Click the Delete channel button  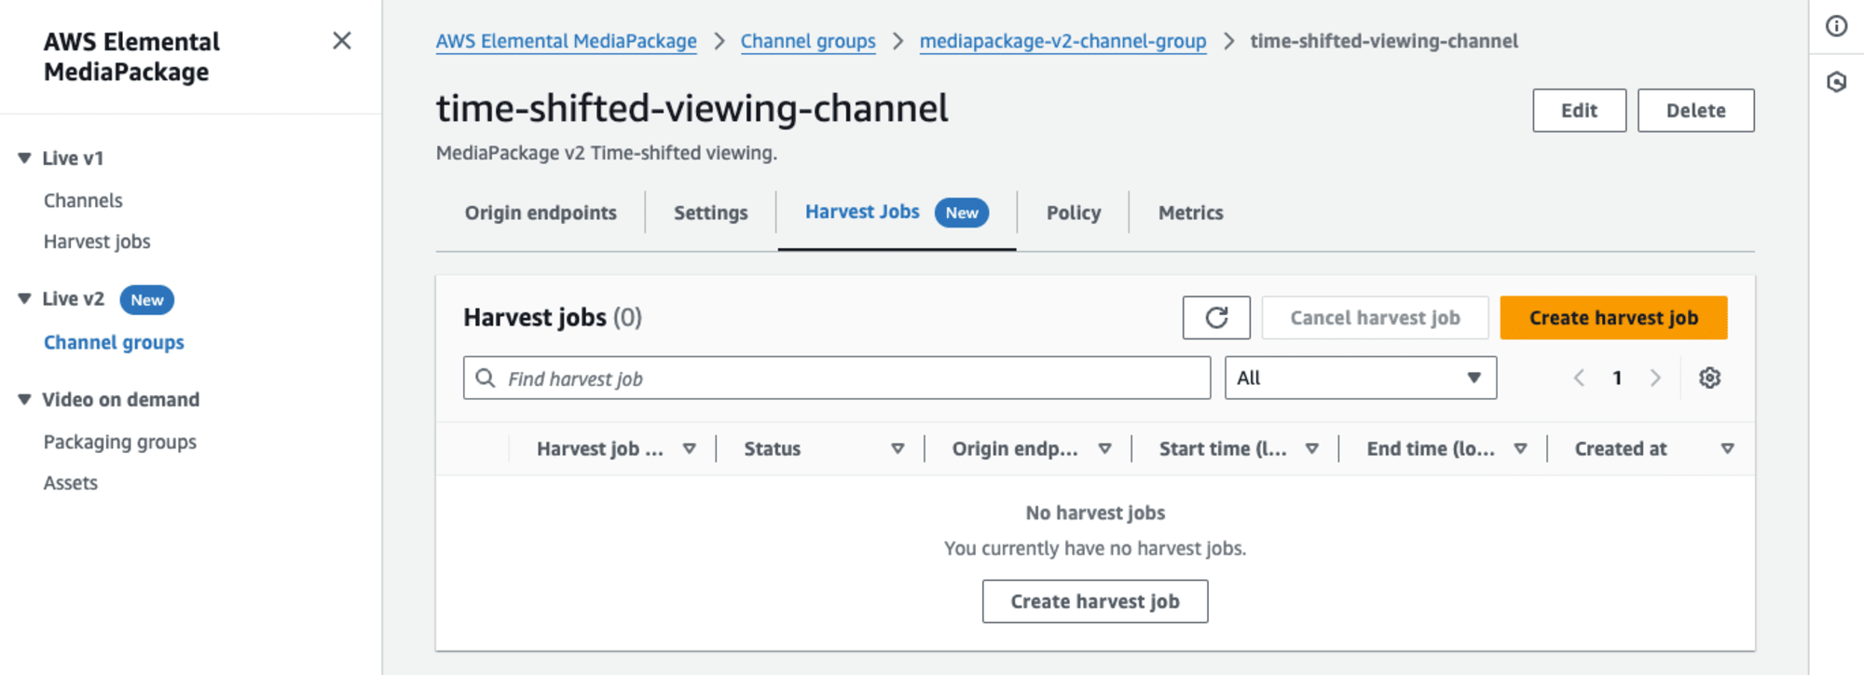click(1695, 111)
